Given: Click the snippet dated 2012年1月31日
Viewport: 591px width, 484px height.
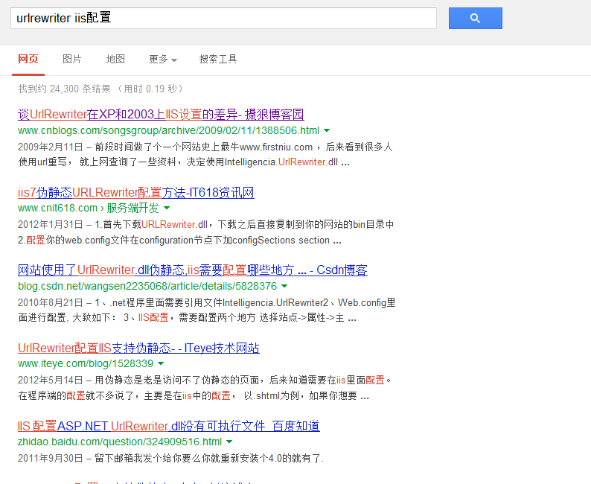Looking at the screenshot, I should coord(205,232).
